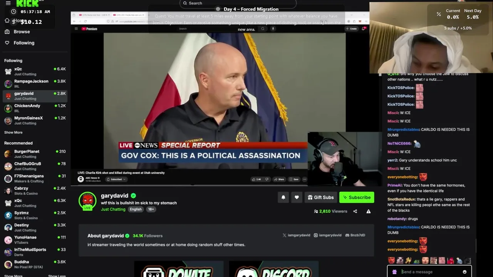Click the ABC News channel icon
This screenshot has height=277, width=493.
(x=80, y=179)
